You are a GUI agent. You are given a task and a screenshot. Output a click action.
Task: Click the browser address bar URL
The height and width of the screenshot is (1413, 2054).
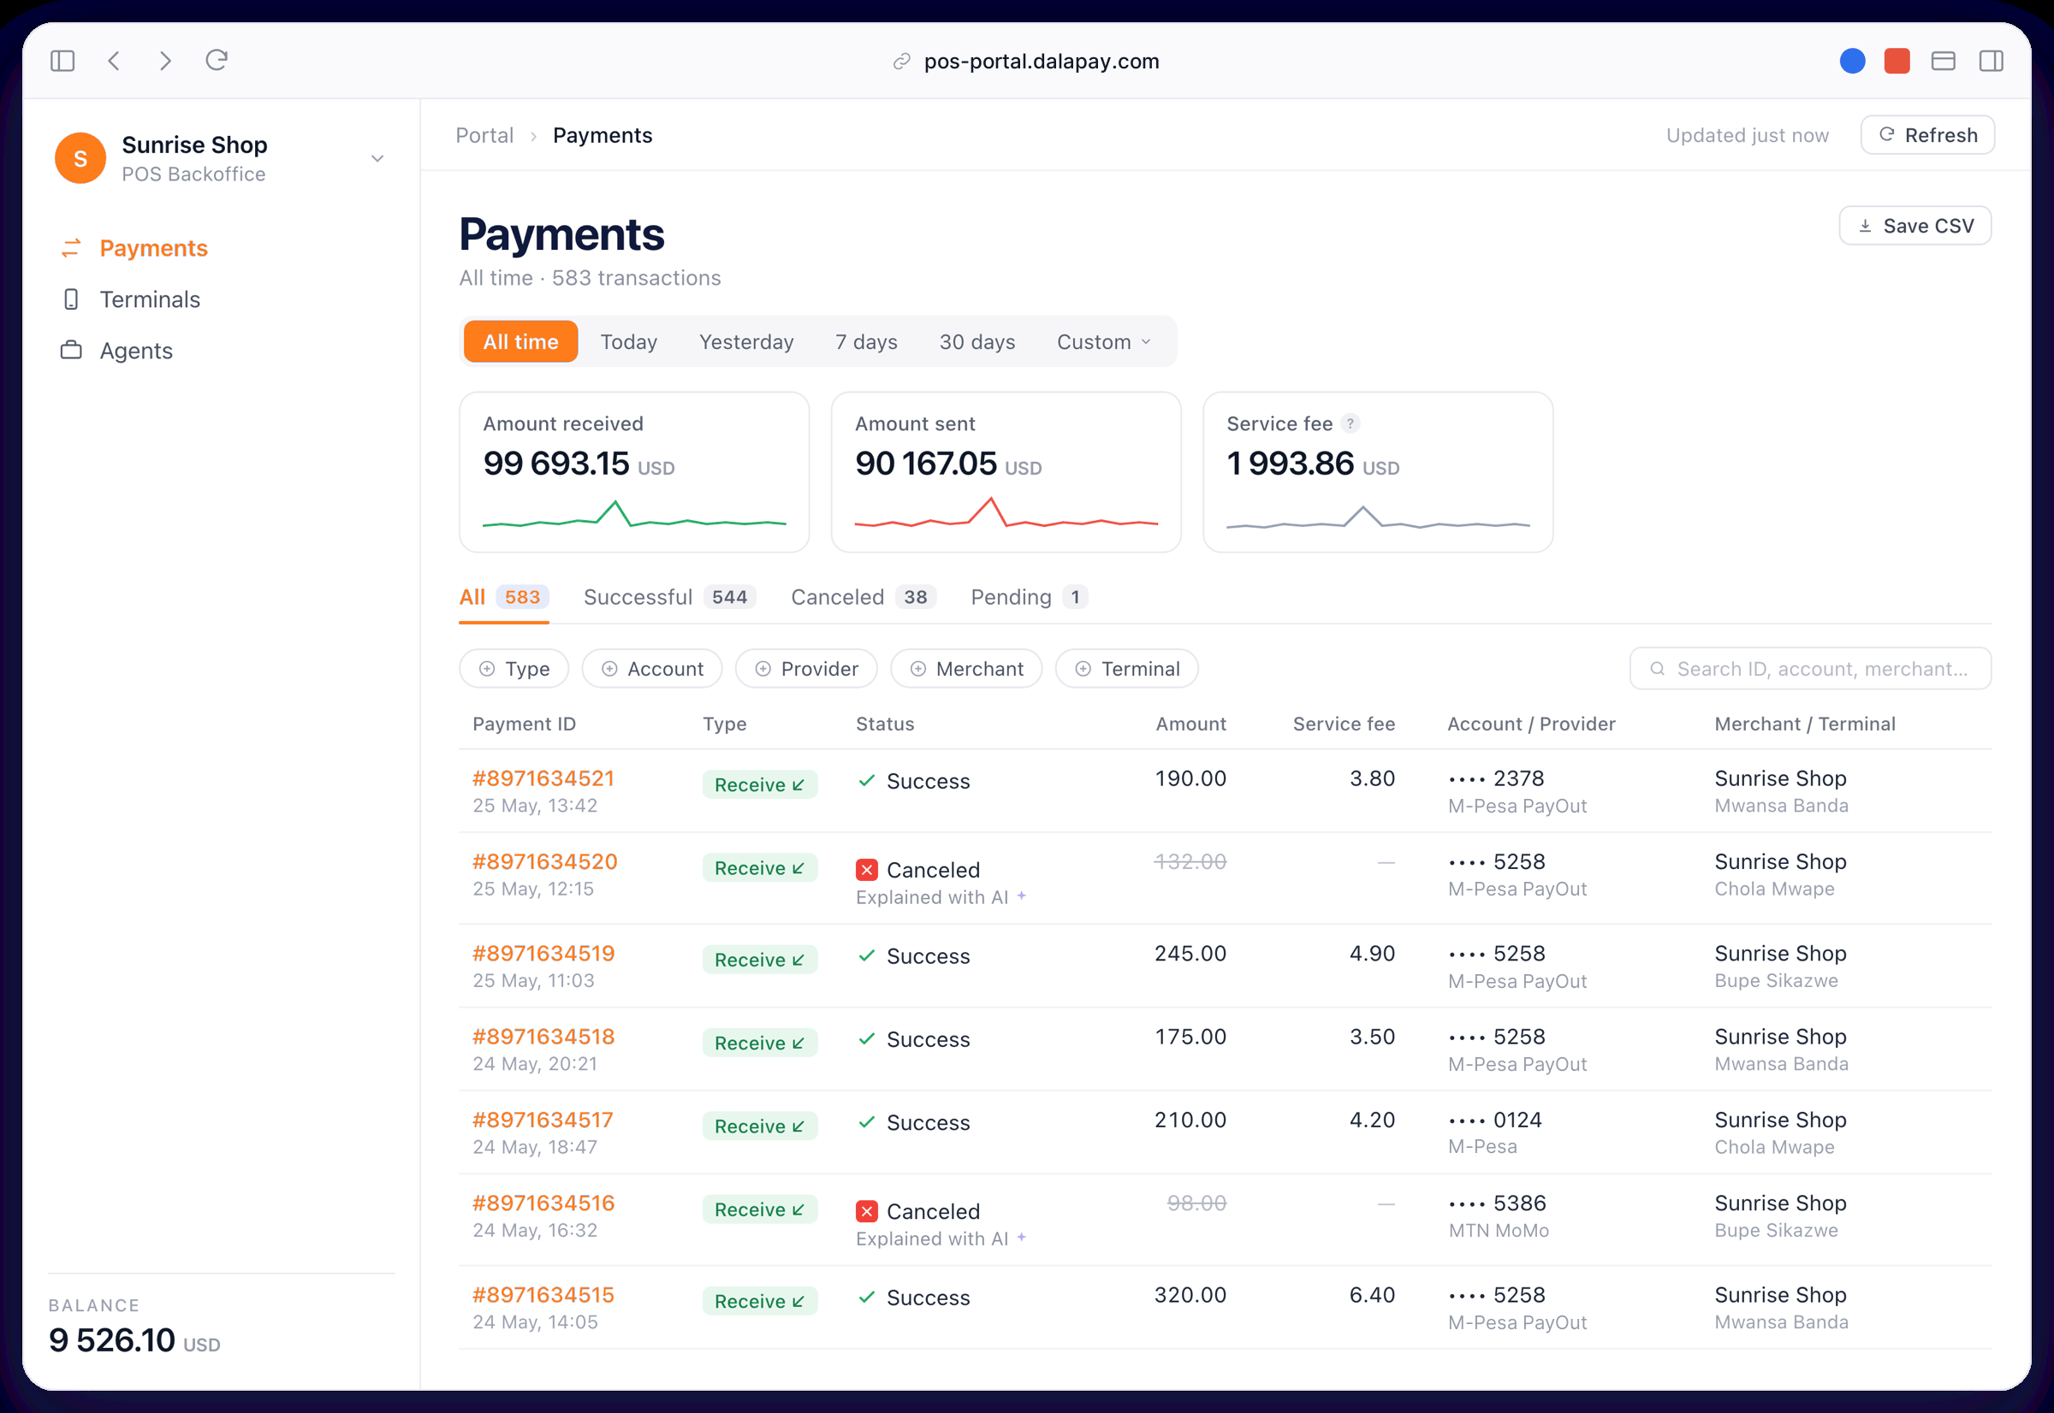click(1041, 61)
